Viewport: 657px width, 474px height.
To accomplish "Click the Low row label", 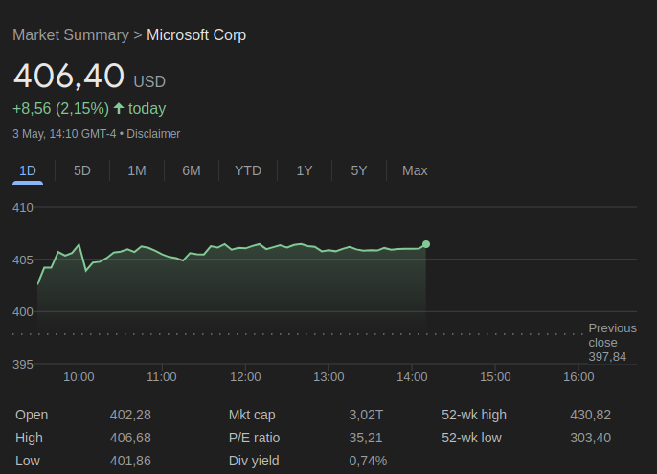I will [x=28, y=461].
